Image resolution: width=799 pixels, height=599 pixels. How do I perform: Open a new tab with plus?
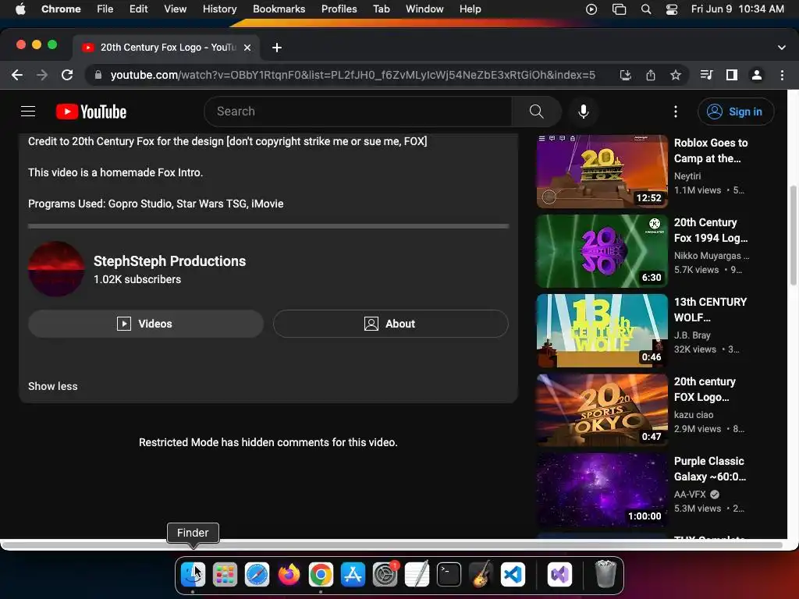pos(277,48)
